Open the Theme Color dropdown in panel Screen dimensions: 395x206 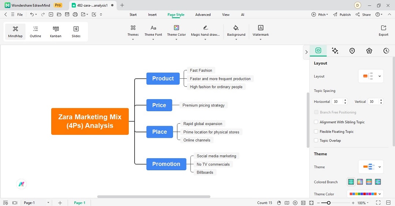[365, 194]
